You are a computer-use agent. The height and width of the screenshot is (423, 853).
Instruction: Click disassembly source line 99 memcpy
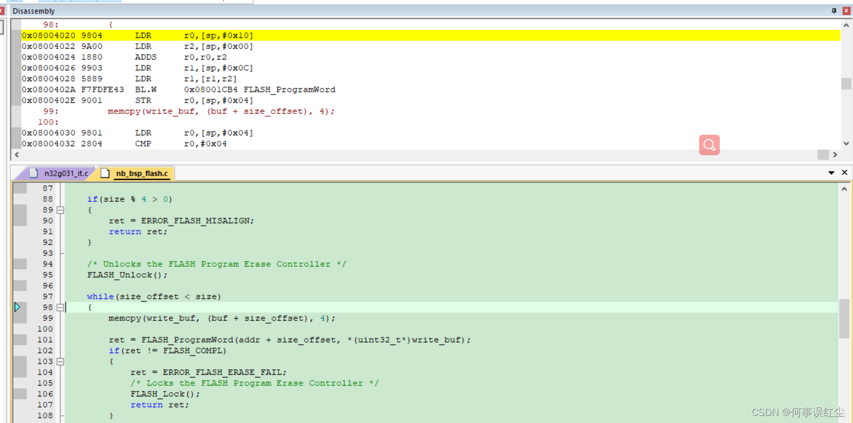pos(221,111)
